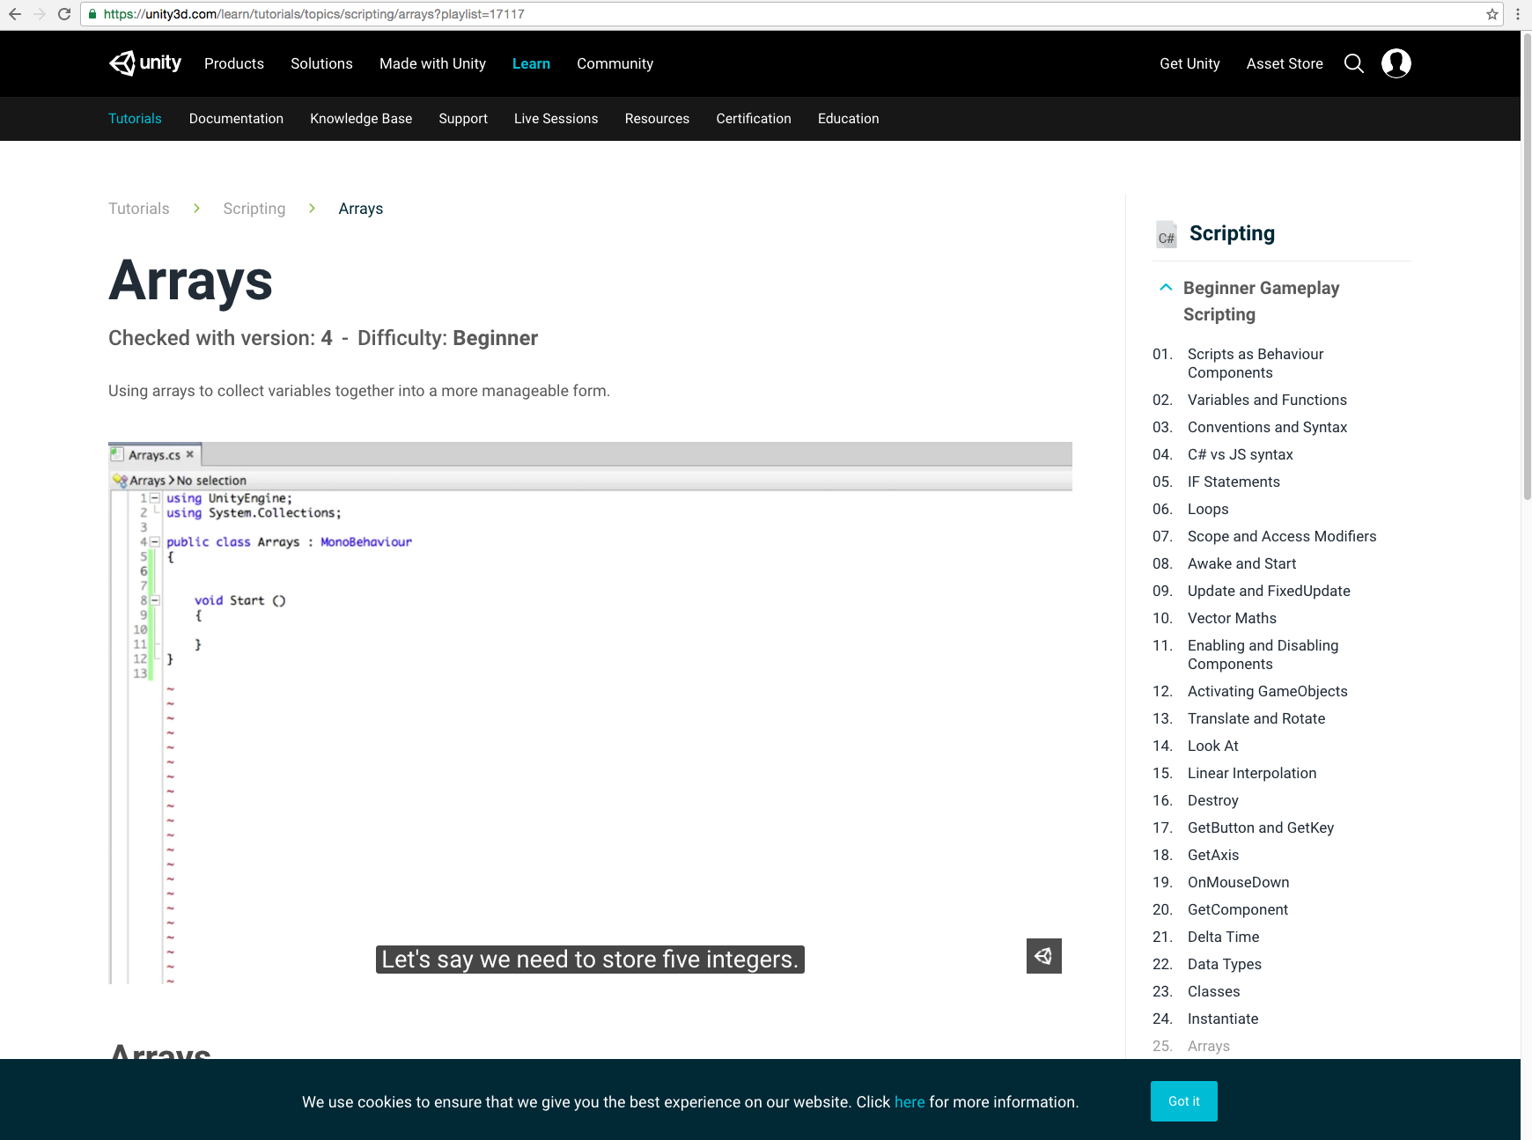Open Vector Maths lesson
This screenshot has width=1532, height=1140.
click(x=1232, y=618)
